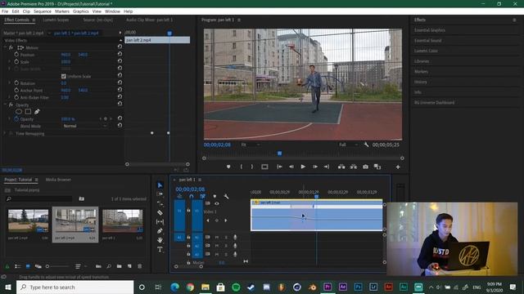Image resolution: width=524 pixels, height=294 pixels.
Task: Click the Program monitor playhead marker
Action: 280,154
